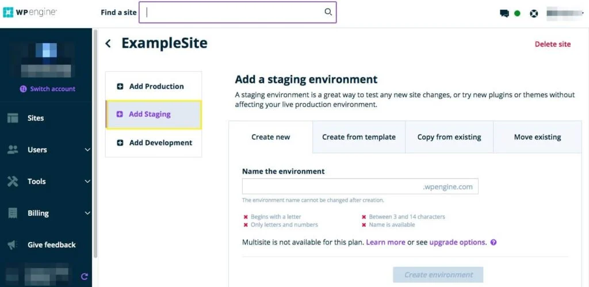
Task: Click 'Between 3 and 14 characters' requirement
Action: click(407, 217)
